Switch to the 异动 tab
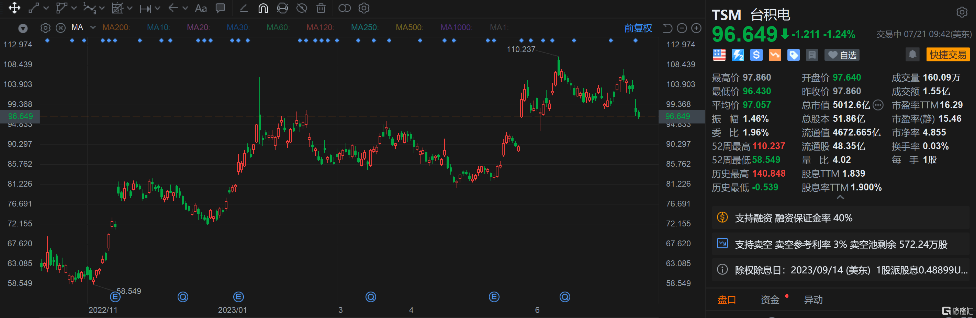Screen dimensions: 976x318 pos(813,299)
